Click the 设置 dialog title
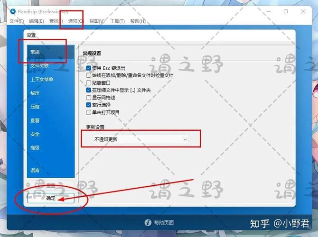 (31, 35)
